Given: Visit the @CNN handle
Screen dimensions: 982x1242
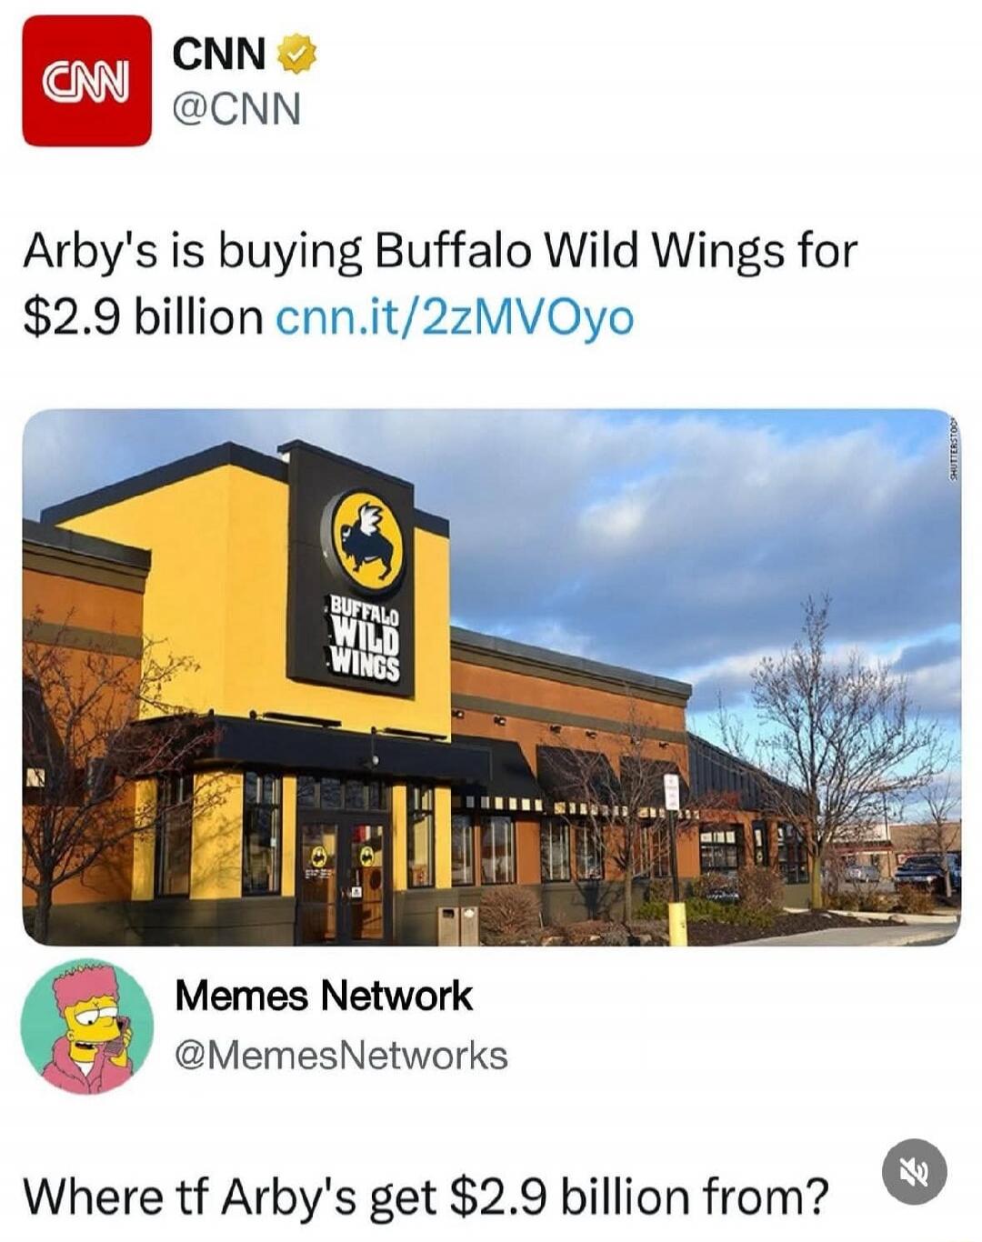Looking at the screenshot, I should pos(236,110).
